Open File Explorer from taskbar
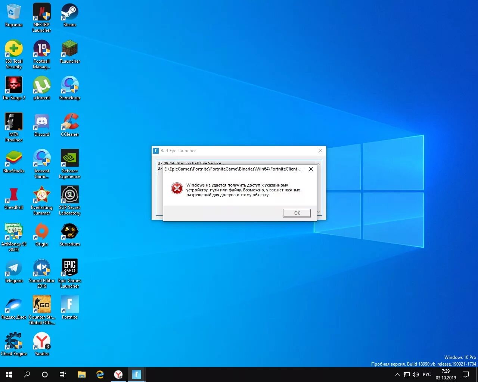This screenshot has height=382, width=478. pos(81,375)
